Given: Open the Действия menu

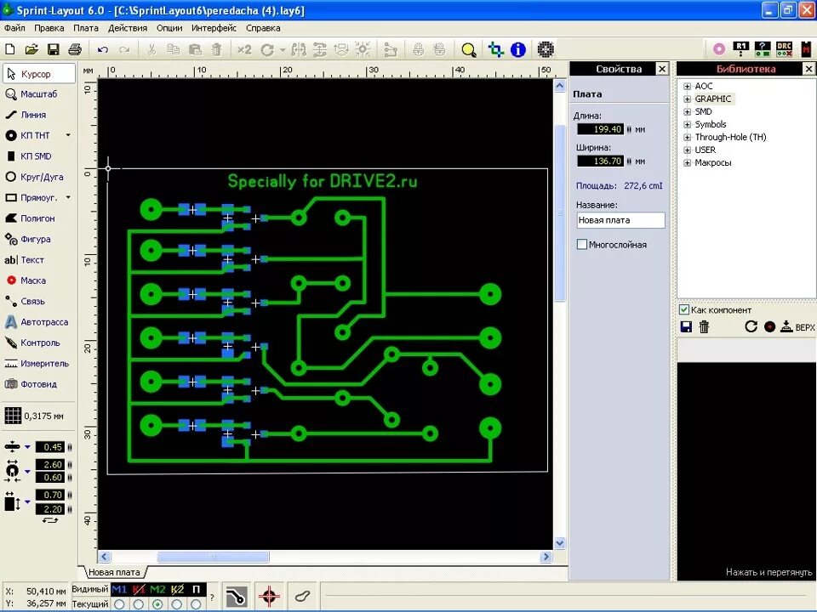Looking at the screenshot, I should pos(127,28).
